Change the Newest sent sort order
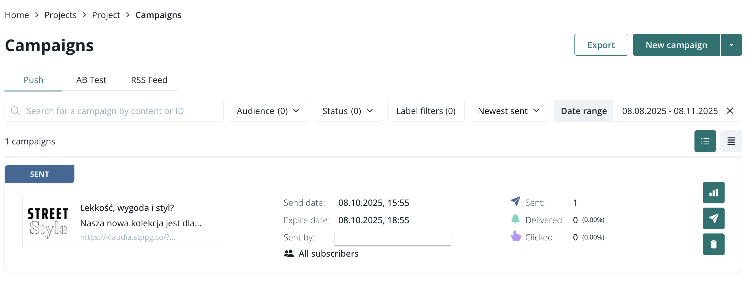The width and height of the screenshot is (749, 281). pyautogui.click(x=509, y=111)
